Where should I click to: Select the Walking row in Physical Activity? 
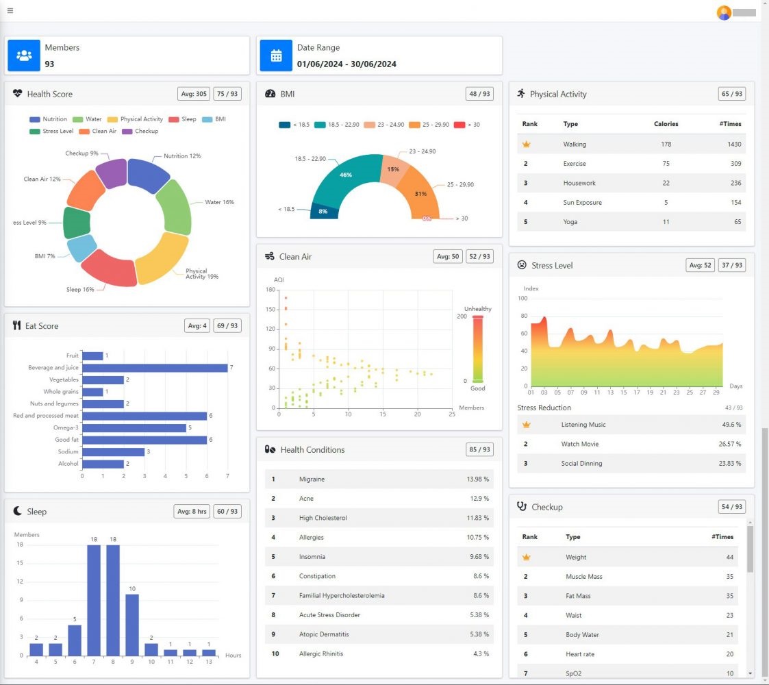631,144
